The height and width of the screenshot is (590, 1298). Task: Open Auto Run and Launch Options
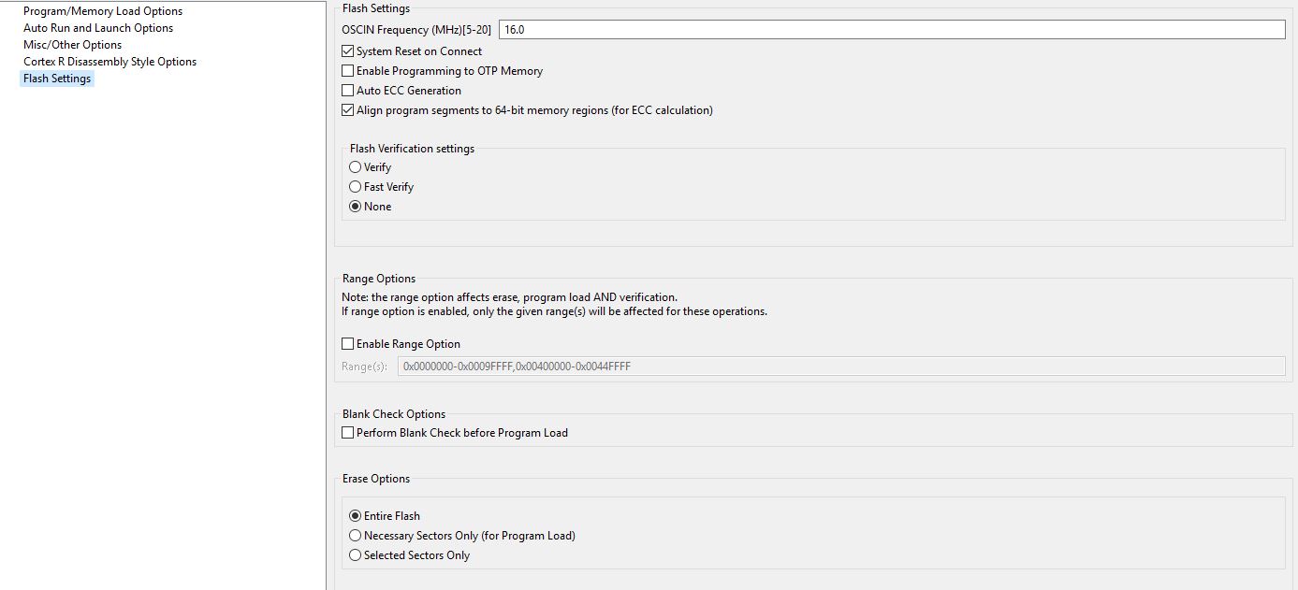pos(98,28)
